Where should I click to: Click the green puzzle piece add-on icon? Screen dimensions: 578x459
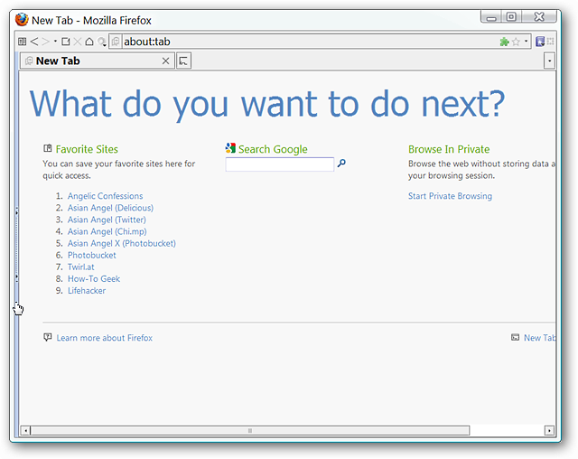pyautogui.click(x=504, y=42)
